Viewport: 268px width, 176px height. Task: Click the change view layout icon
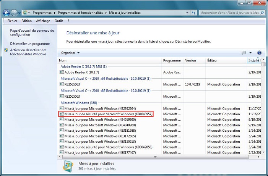click(244, 53)
